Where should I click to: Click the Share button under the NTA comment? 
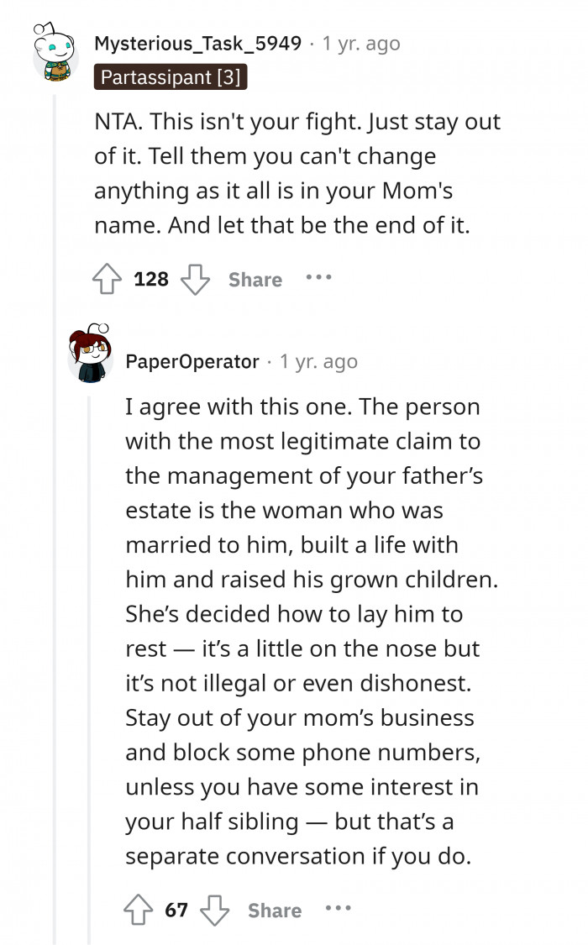[x=255, y=280]
